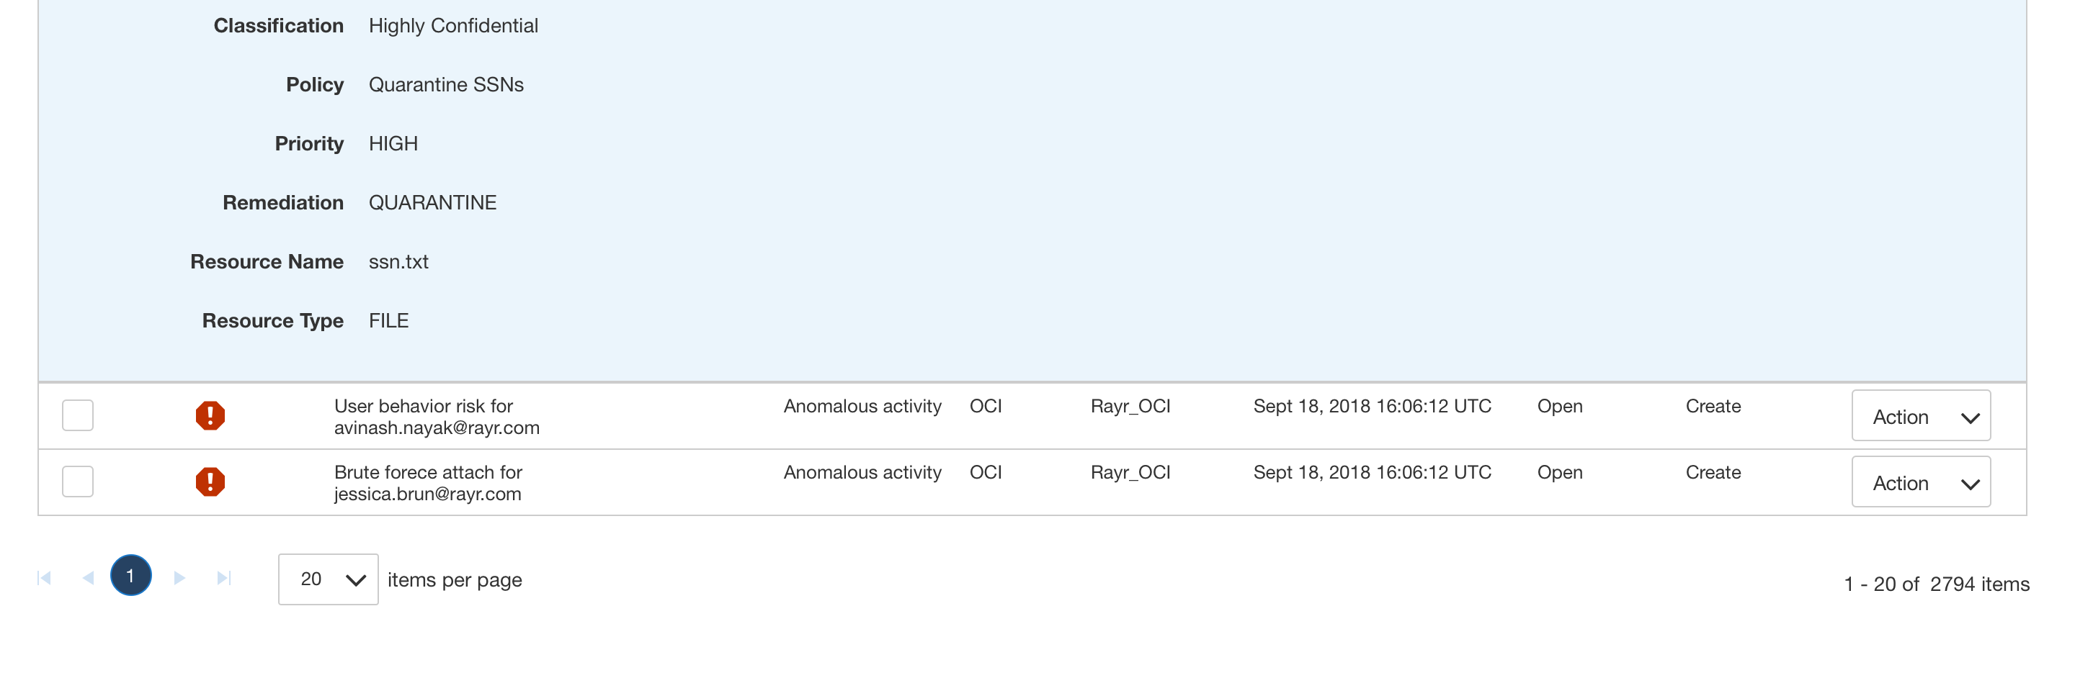Viewport: 2075px width, 696px height.
Task: Open Action dropdown for jessica.brun row
Action: [1920, 482]
